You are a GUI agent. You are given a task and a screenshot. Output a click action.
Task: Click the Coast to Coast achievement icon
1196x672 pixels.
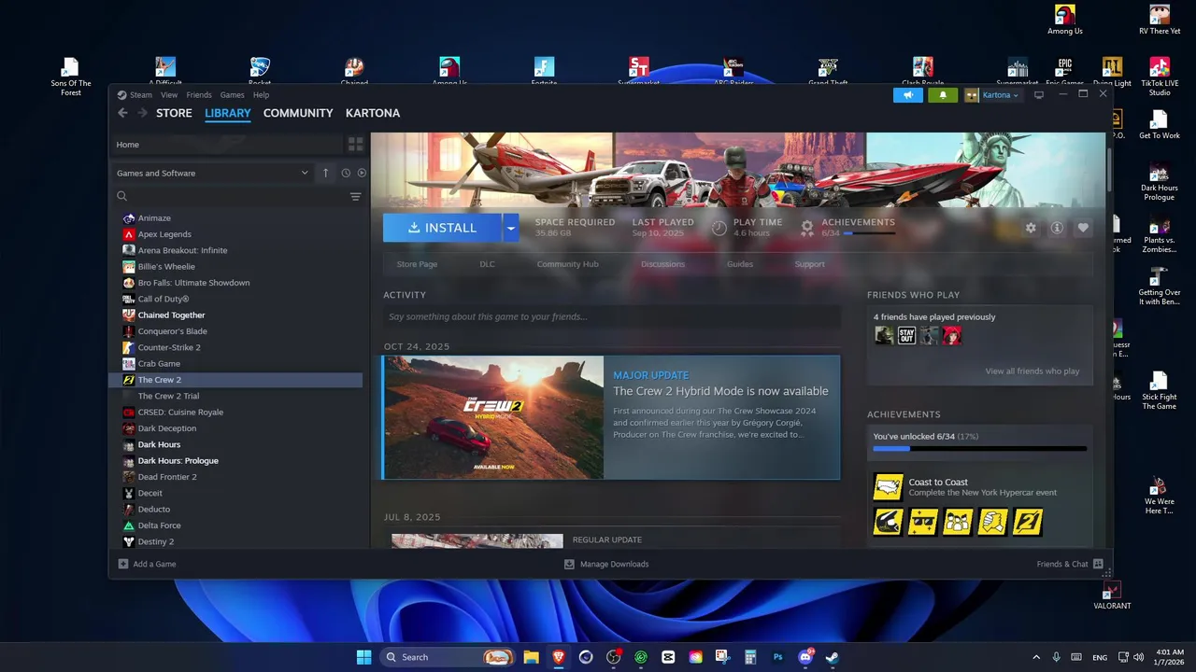(x=888, y=486)
